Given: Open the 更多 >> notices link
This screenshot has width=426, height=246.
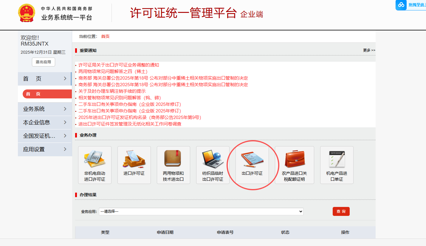Looking at the screenshot, I should coord(369,50).
